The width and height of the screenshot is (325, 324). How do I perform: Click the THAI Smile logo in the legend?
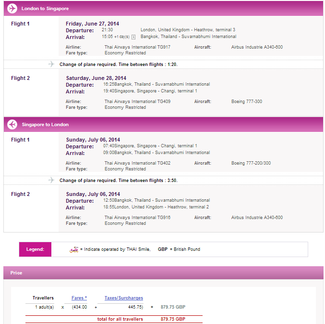[x=74, y=249]
